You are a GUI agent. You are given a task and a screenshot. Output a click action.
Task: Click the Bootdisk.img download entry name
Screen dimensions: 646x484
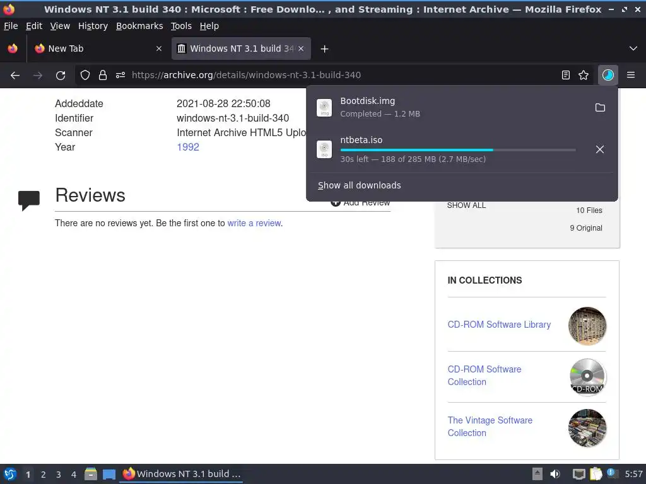tap(368, 101)
